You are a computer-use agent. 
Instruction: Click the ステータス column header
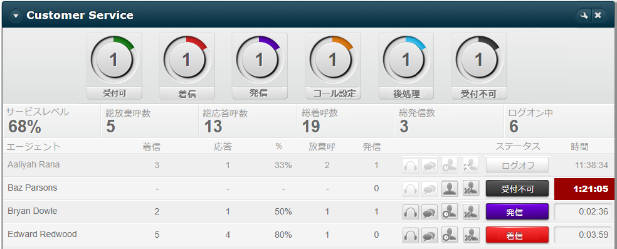517,147
